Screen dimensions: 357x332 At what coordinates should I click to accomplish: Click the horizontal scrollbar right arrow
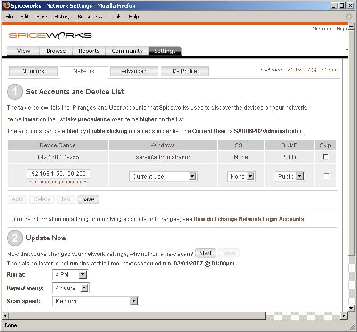click(344, 316)
